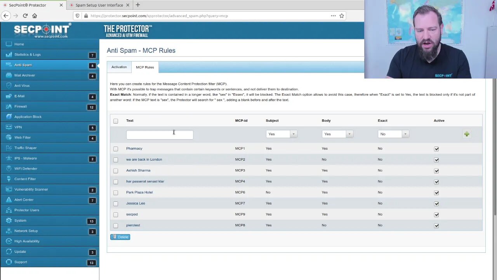This screenshot has height=280, width=497.
Task: Open a new browser tab
Action: click(x=138, y=5)
